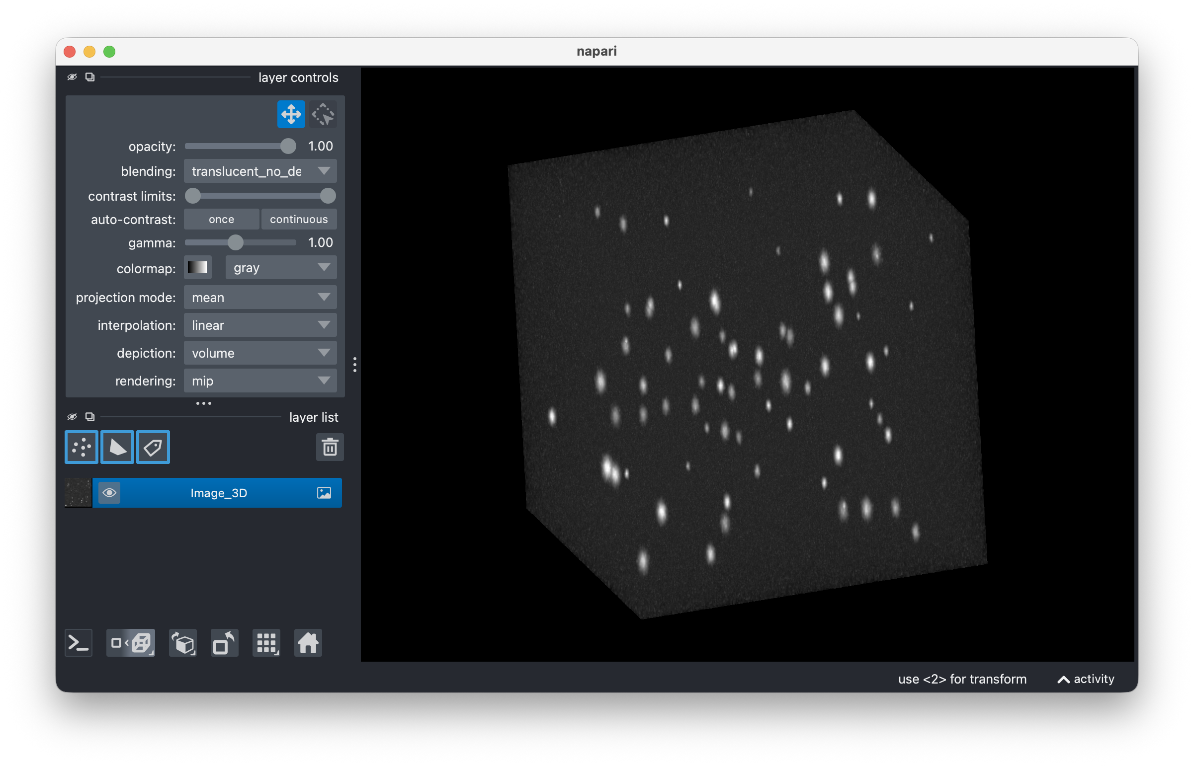Select the pan/zoom mode tool
Screen dimensions: 1194x766
tap(291, 114)
